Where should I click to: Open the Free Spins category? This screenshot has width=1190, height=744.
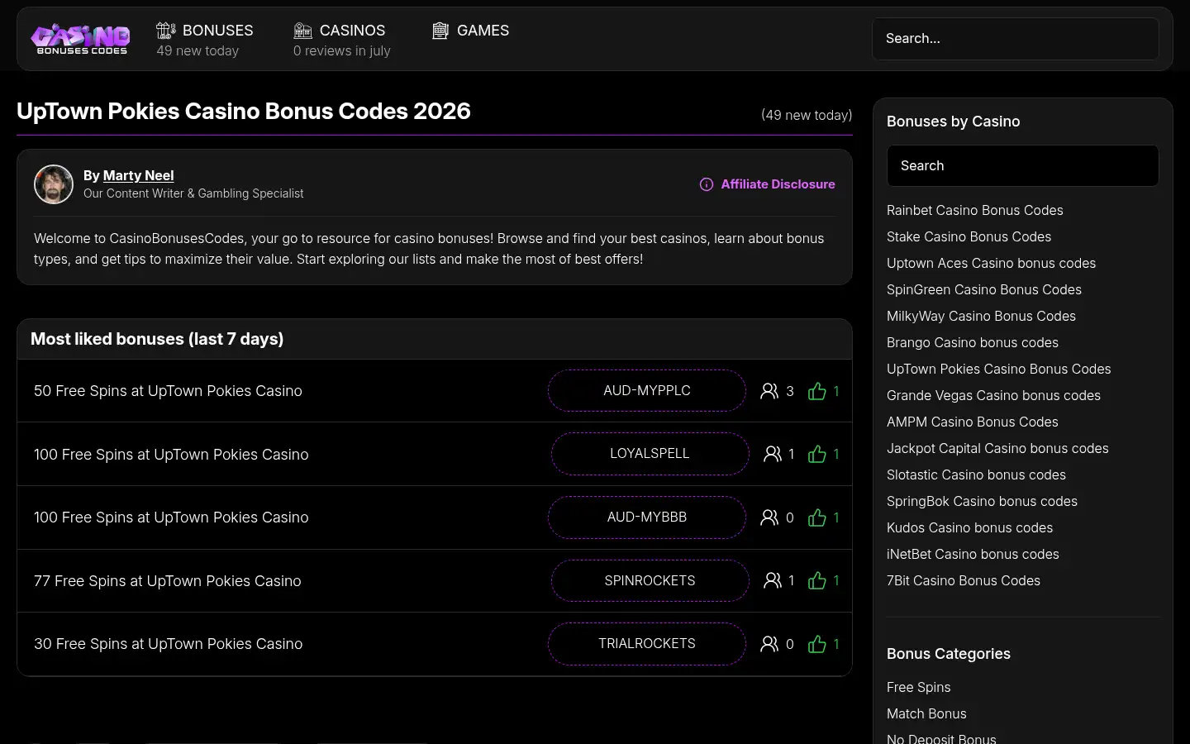(x=918, y=688)
